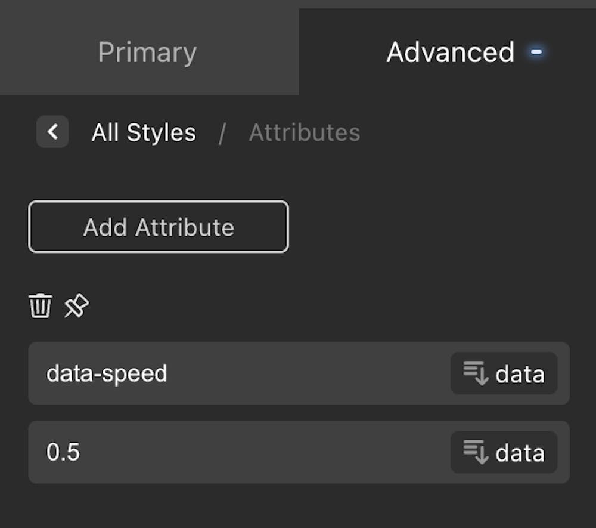The image size is (596, 528).
Task: Click the "data" label beside 0.5
Action: point(520,453)
